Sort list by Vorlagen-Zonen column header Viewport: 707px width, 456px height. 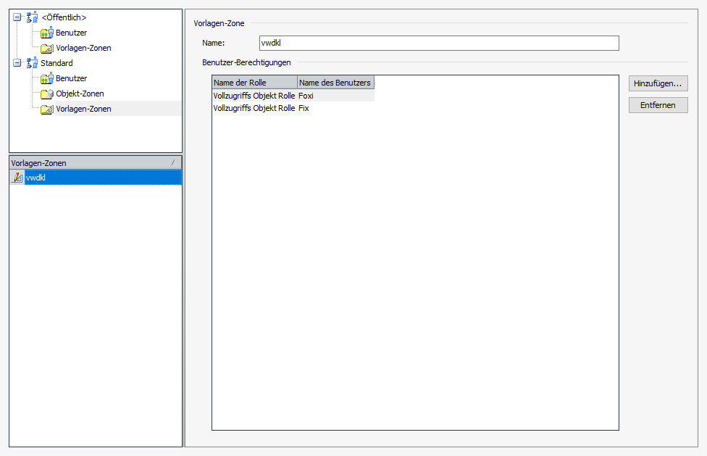coord(87,163)
